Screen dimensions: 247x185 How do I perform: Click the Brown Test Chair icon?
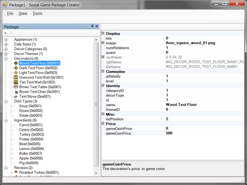coord(16,92)
